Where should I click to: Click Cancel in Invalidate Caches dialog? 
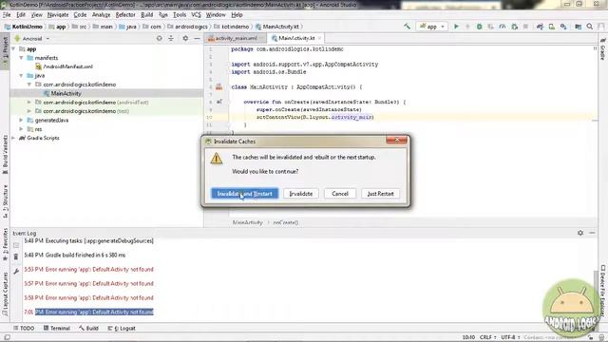click(x=340, y=194)
